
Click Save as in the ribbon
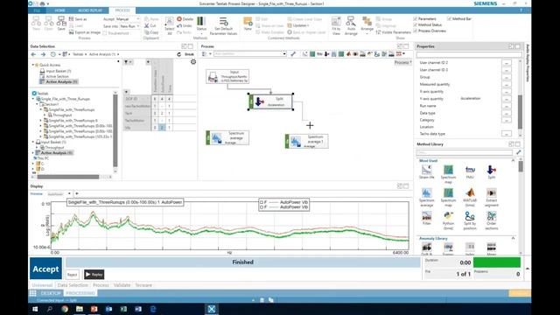(78, 19)
